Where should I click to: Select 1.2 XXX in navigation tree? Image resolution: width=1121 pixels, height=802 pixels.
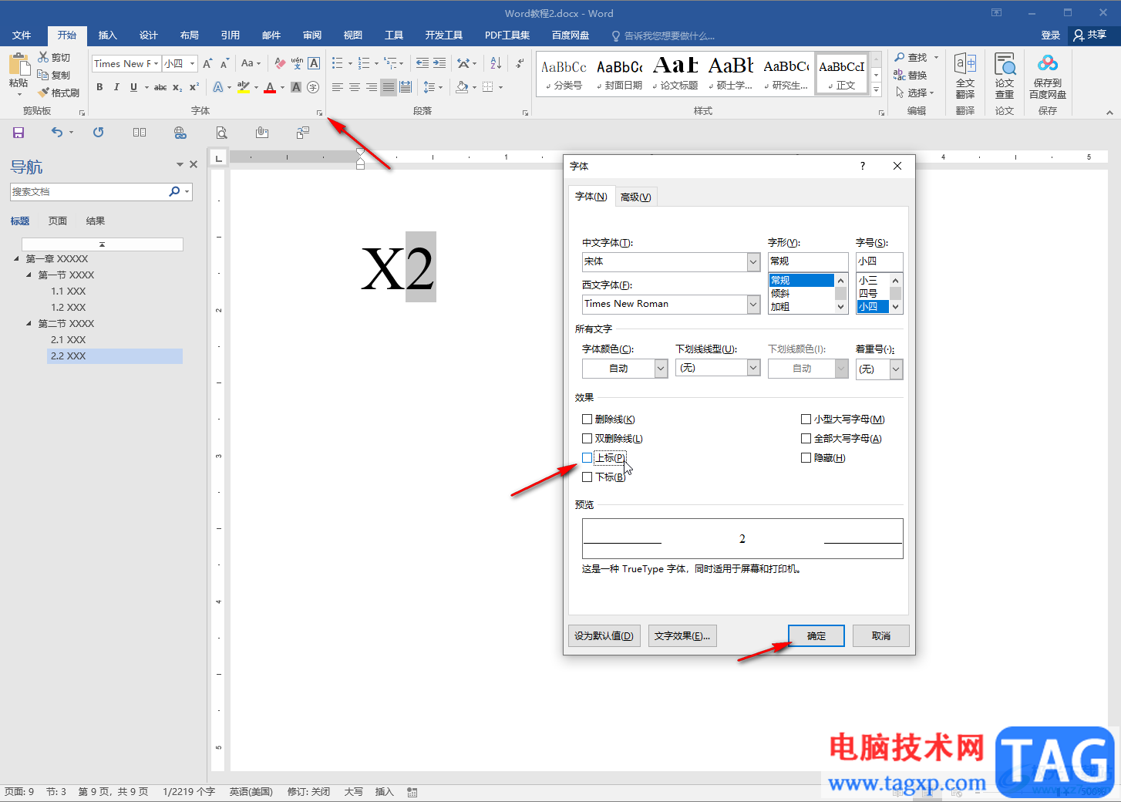(69, 307)
